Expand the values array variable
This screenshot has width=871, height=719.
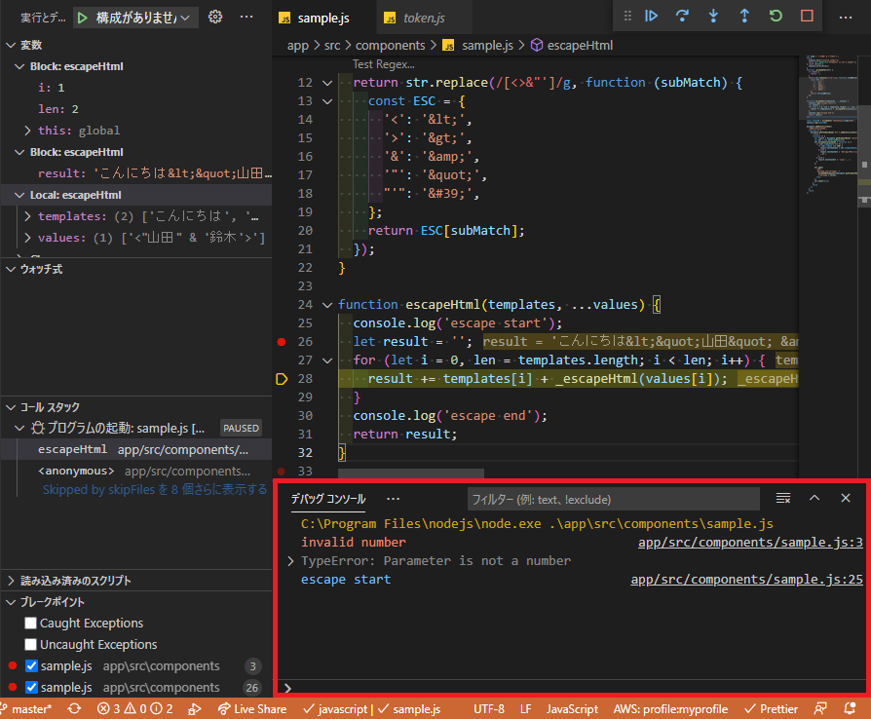(27, 238)
